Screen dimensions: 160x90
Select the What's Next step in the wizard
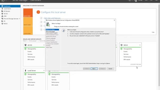[49, 47]
